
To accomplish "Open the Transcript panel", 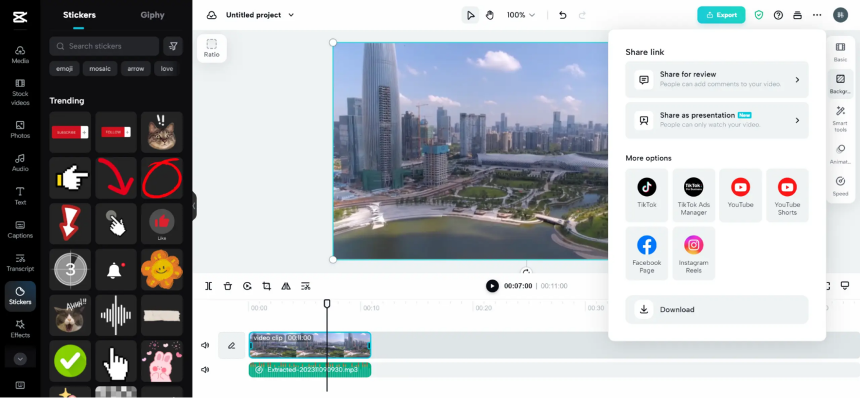I will (x=20, y=262).
